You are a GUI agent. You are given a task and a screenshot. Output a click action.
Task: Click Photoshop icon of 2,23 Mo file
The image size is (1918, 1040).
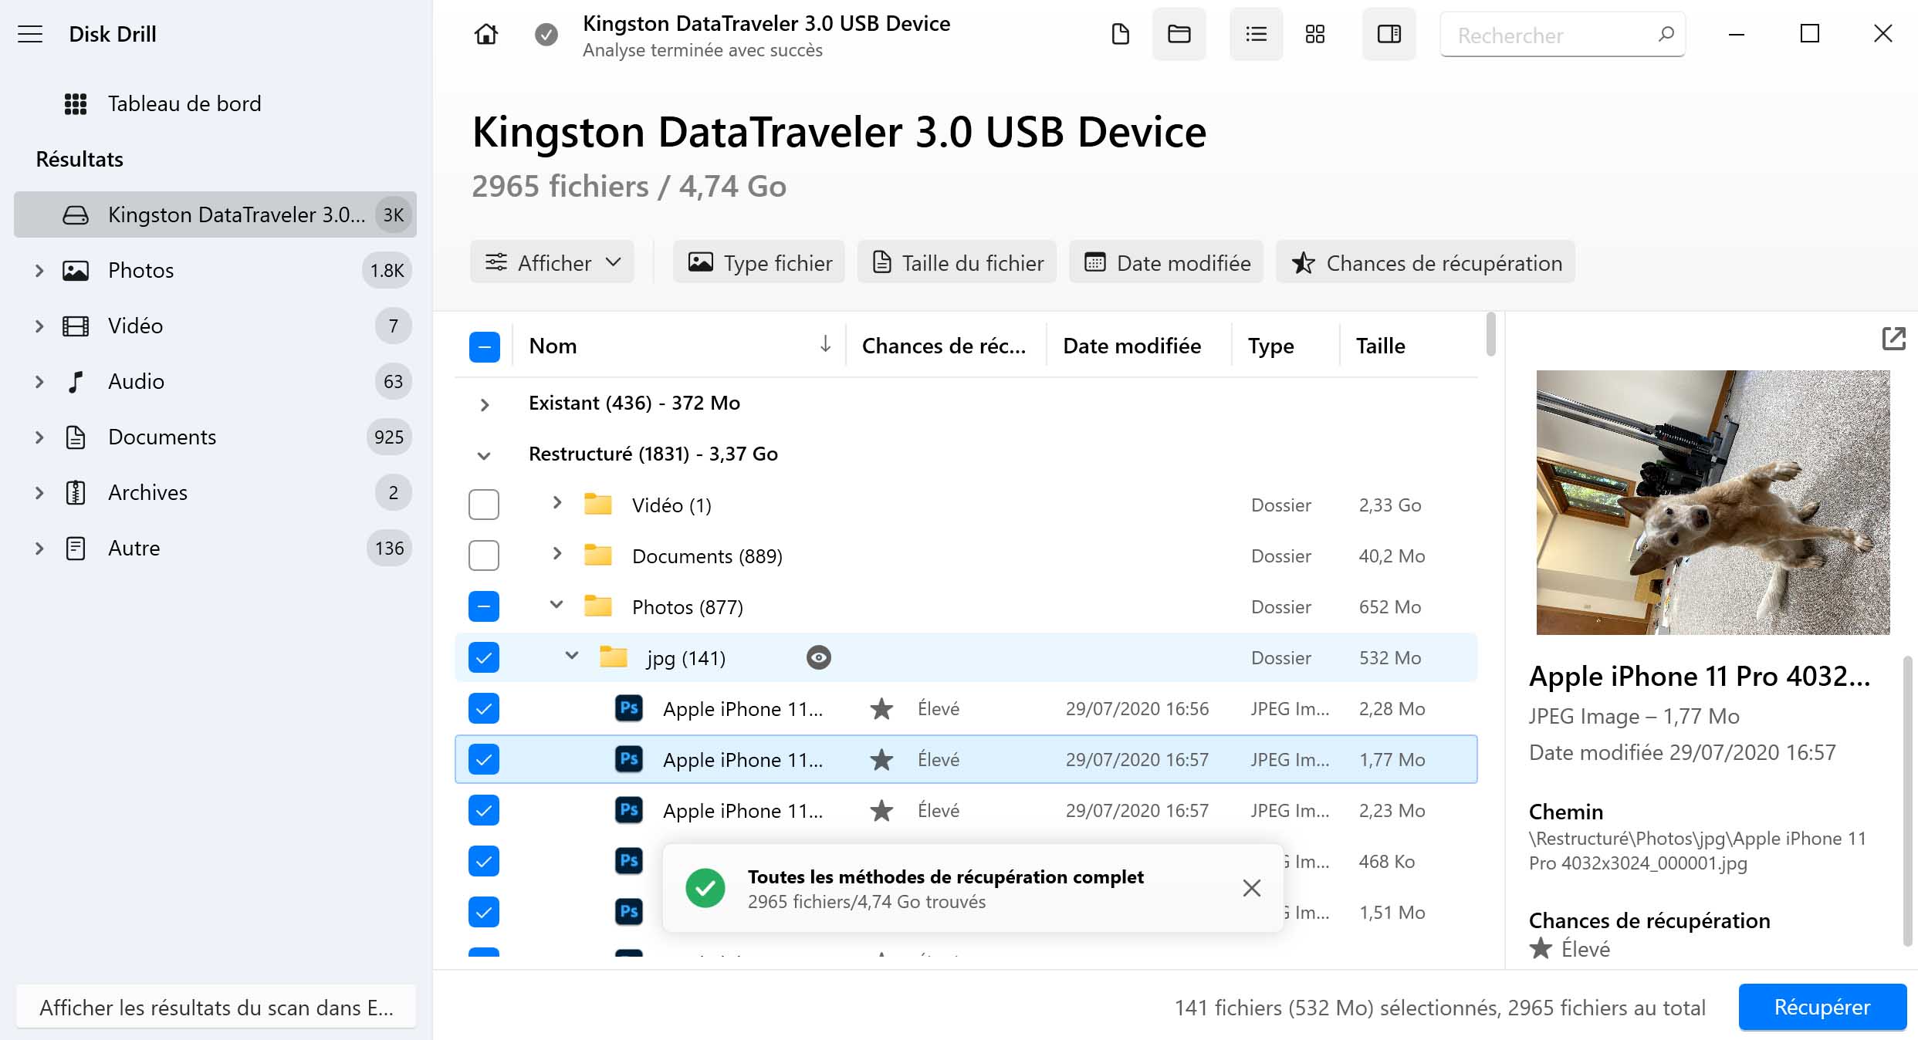629,810
